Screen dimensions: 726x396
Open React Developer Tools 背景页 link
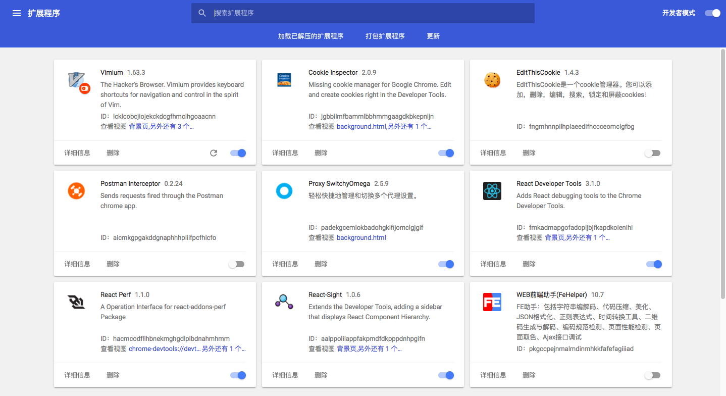[x=554, y=238]
